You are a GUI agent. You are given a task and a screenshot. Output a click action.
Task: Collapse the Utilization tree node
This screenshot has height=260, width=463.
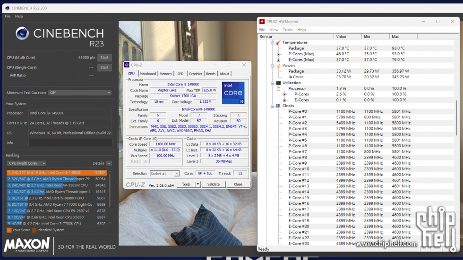point(273,83)
